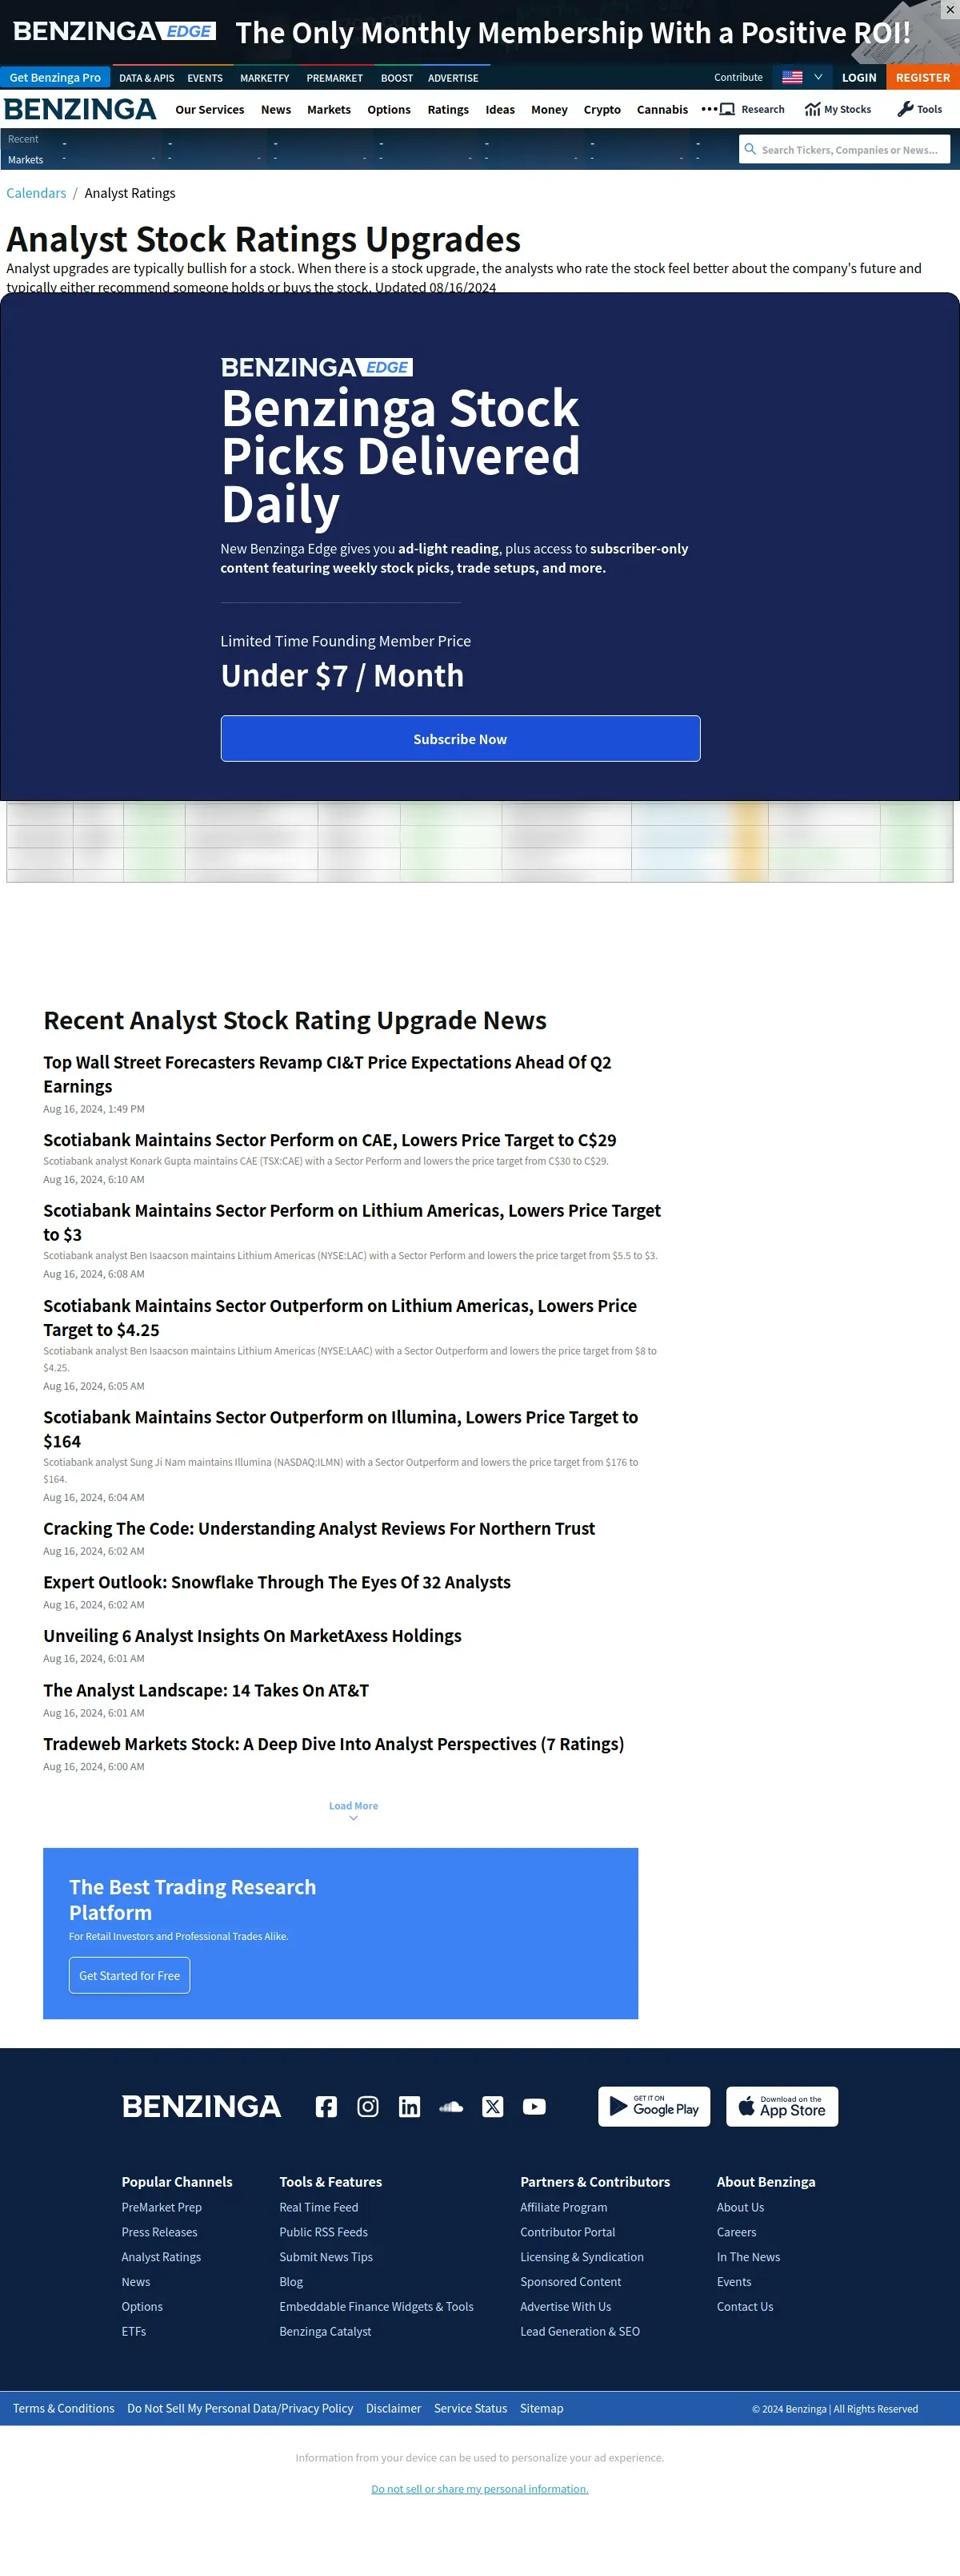This screenshot has height=2576, width=960.
Task: Open the Our Services menu
Action: (210, 110)
